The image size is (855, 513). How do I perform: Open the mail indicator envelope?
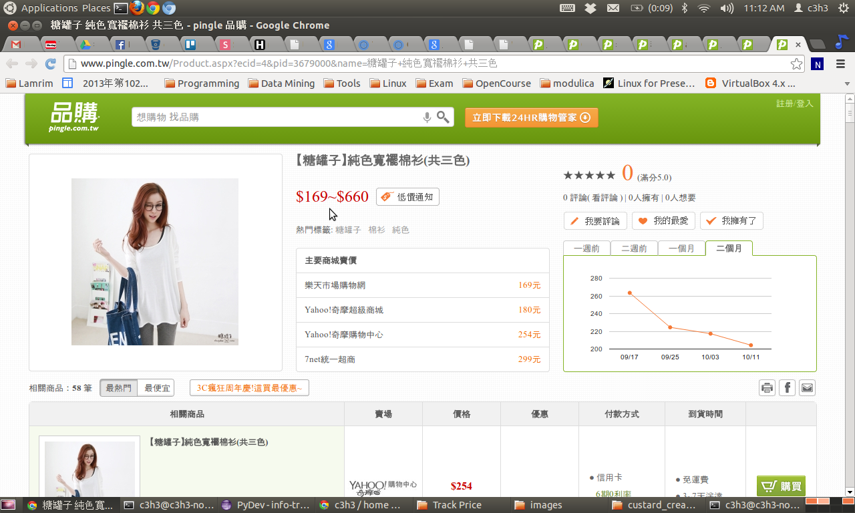tap(613, 8)
